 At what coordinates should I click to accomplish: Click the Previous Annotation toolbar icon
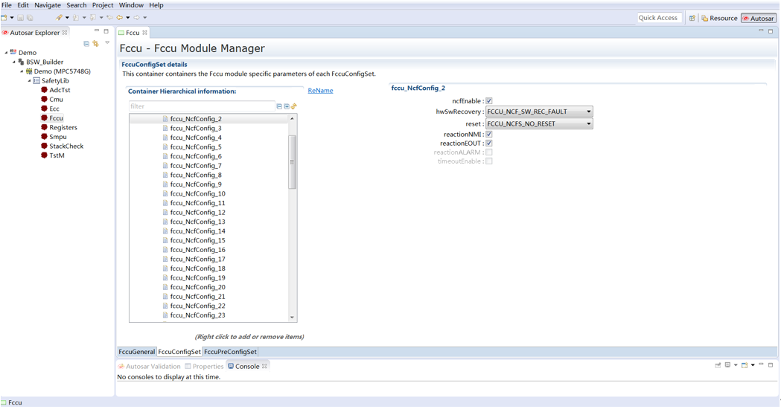pyautogui.click(x=92, y=17)
